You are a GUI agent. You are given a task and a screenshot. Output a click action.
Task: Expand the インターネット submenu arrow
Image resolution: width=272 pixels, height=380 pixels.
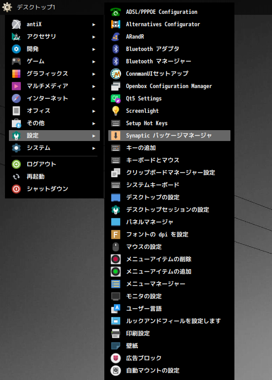(94, 98)
